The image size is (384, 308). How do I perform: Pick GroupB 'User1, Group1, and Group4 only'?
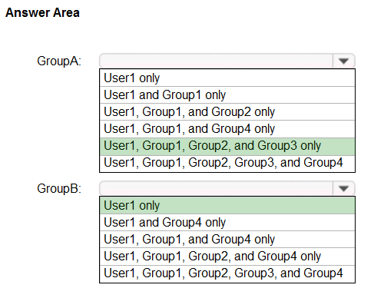point(227,240)
